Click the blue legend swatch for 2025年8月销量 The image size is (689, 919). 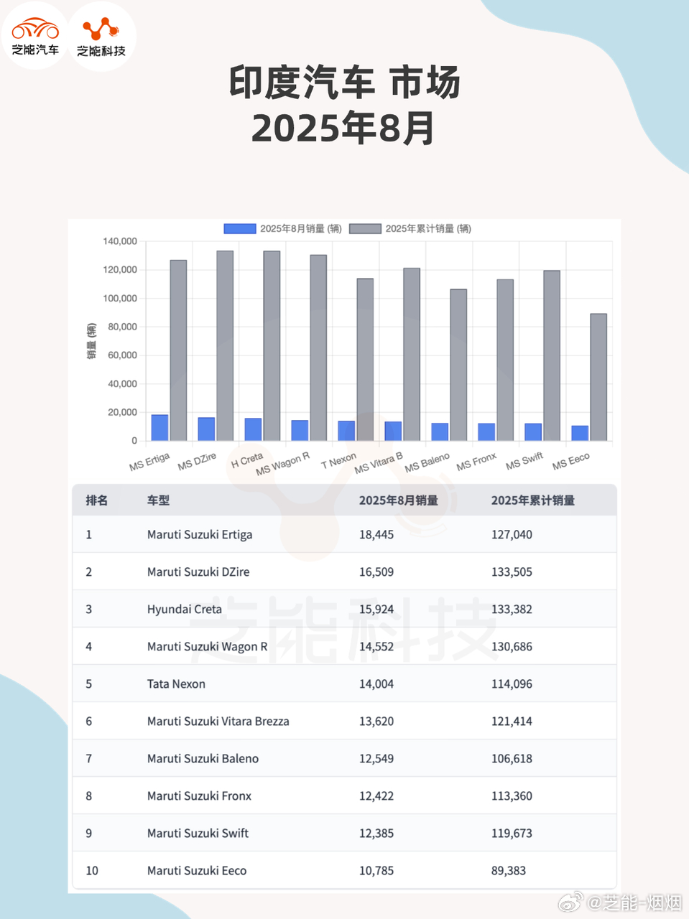pos(240,228)
